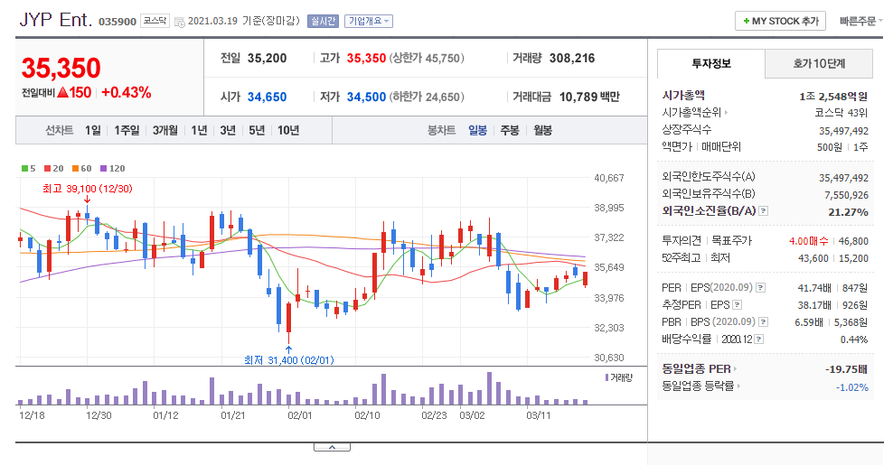Click 02/01 date label on chart axis
Image resolution: width=893 pixels, height=465 pixels.
coord(299,415)
